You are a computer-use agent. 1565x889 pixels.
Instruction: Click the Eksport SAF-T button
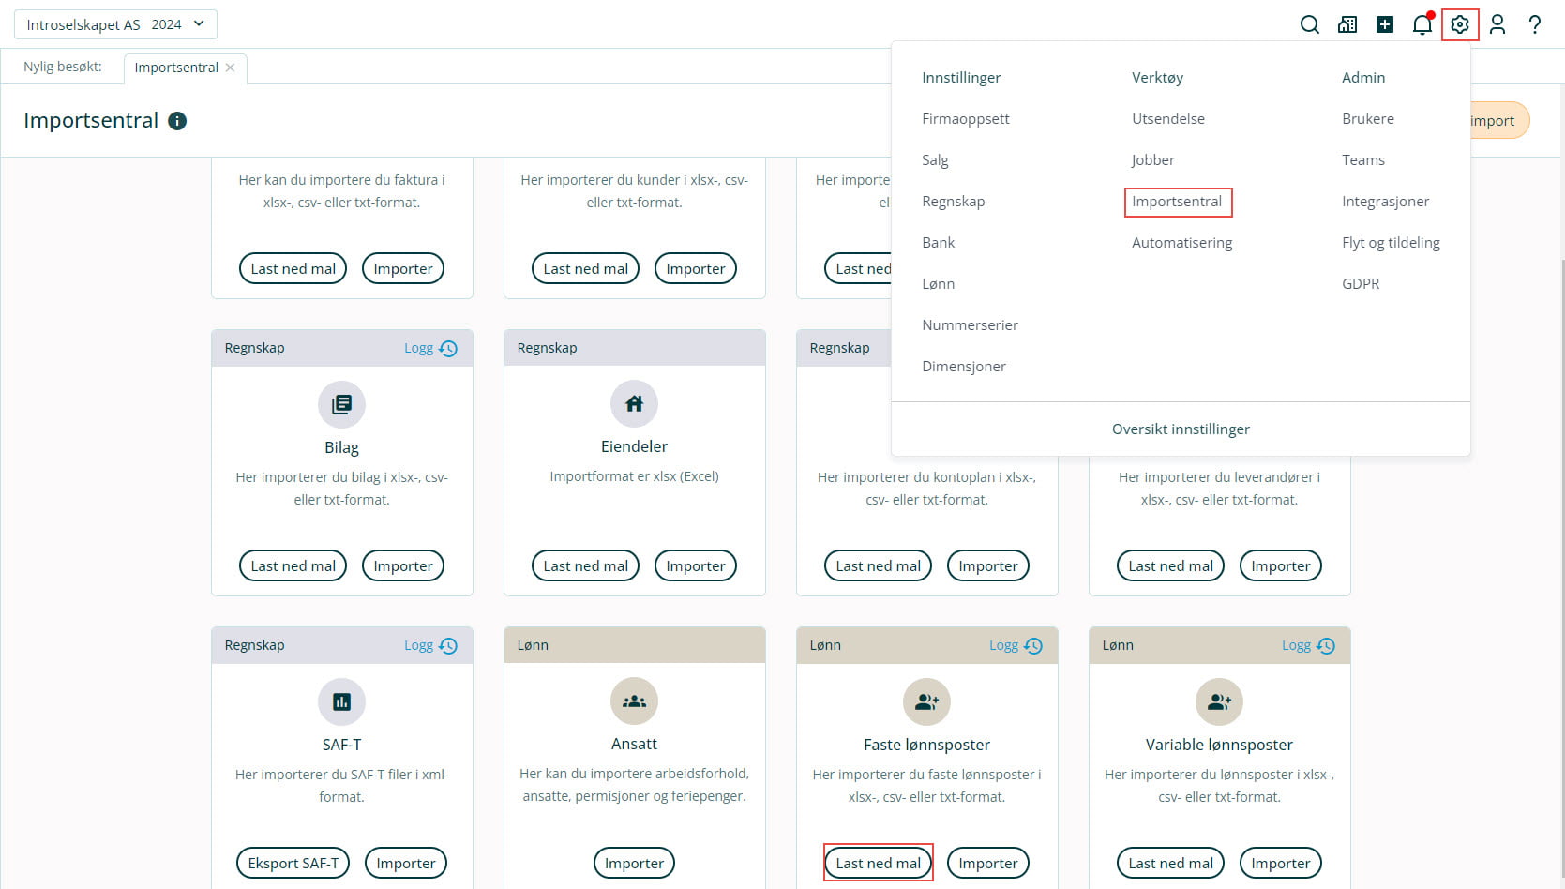coord(293,863)
